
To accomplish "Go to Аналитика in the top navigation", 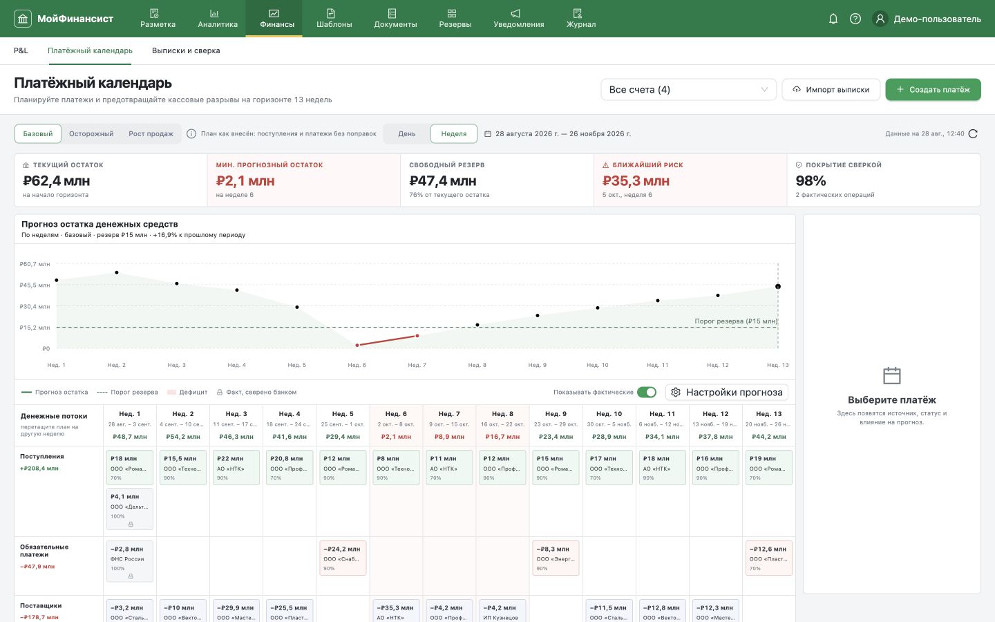I will 218,19.
